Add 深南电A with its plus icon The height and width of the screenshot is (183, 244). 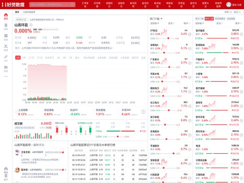(x=190, y=48)
